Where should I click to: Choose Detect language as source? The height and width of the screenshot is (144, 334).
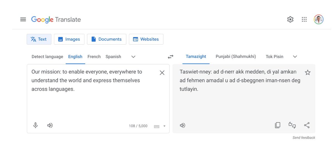tap(47, 57)
